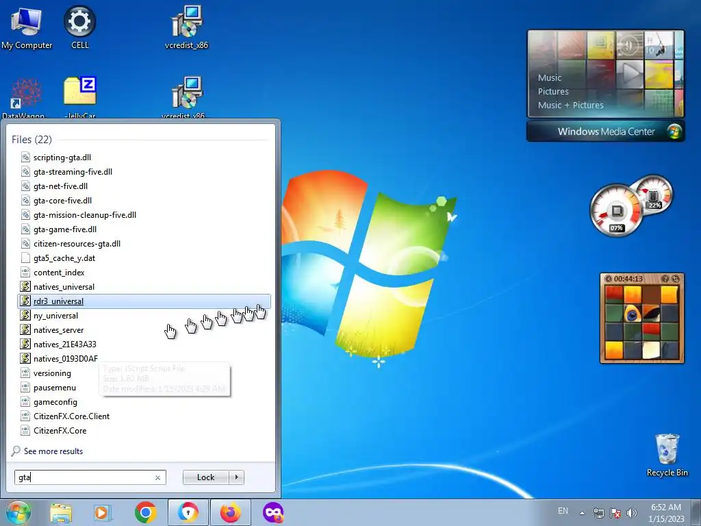
Task: Select Music in Media Center gadget
Action: (550, 78)
